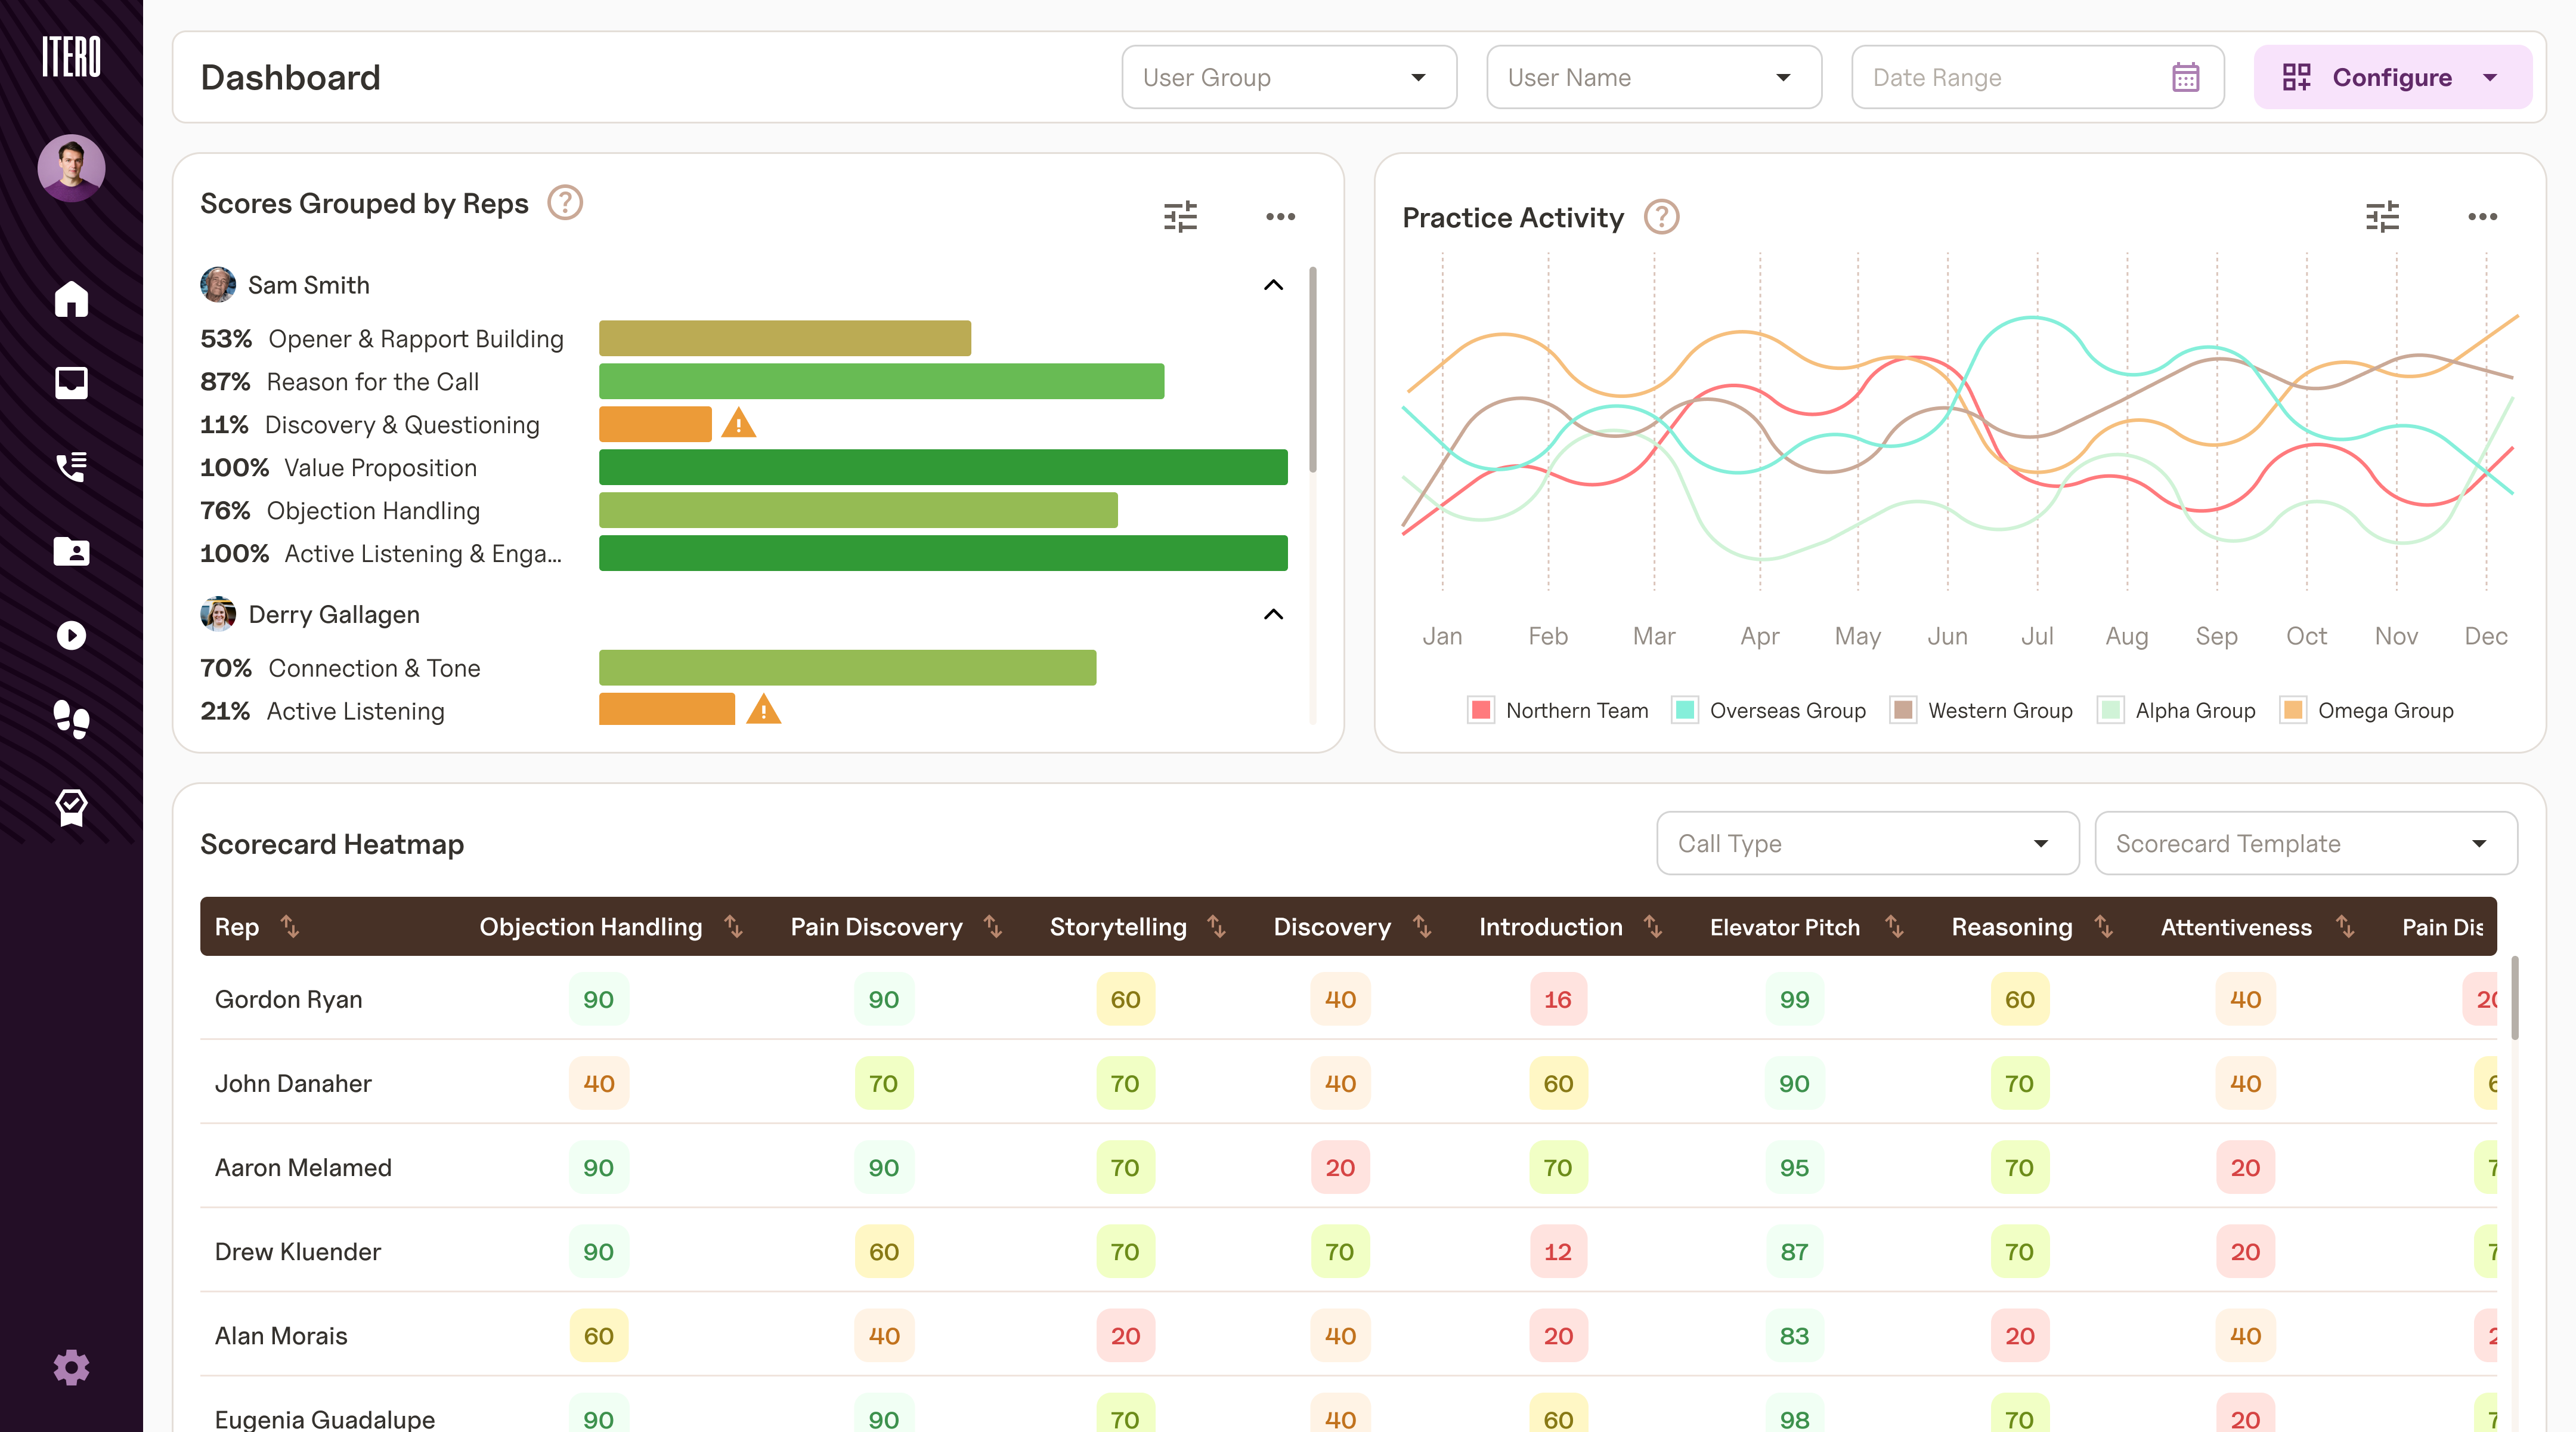The width and height of the screenshot is (2576, 1432).
Task: Click help icon next to Scores Grouped by Reps
Action: (x=565, y=203)
